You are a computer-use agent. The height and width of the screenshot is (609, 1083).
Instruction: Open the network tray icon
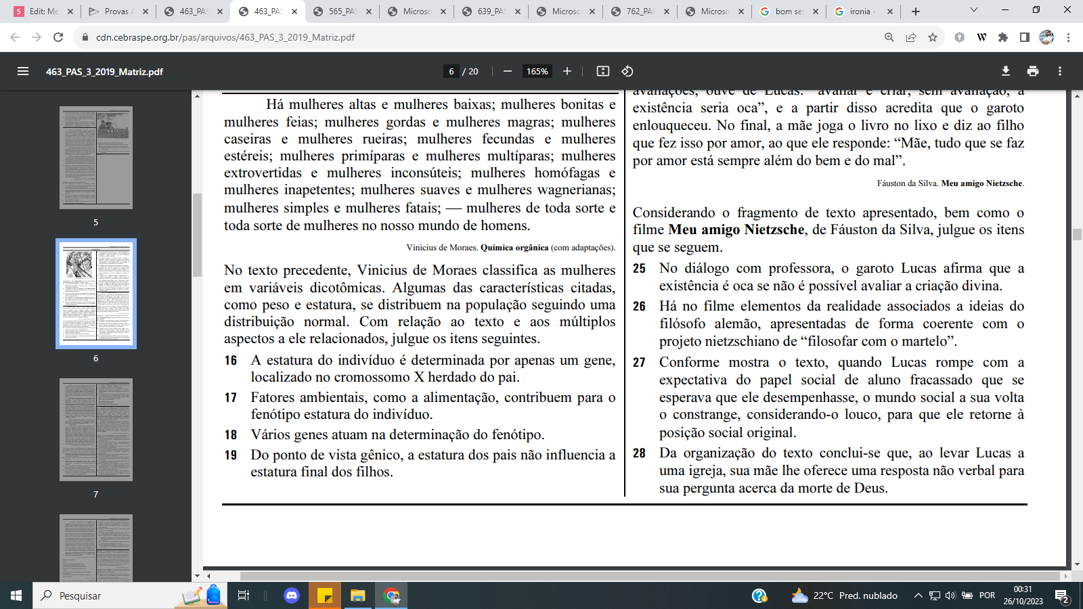tap(934, 595)
